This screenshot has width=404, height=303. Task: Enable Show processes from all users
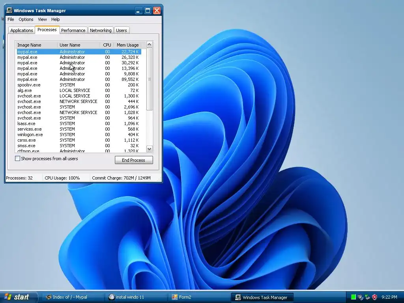(17, 159)
